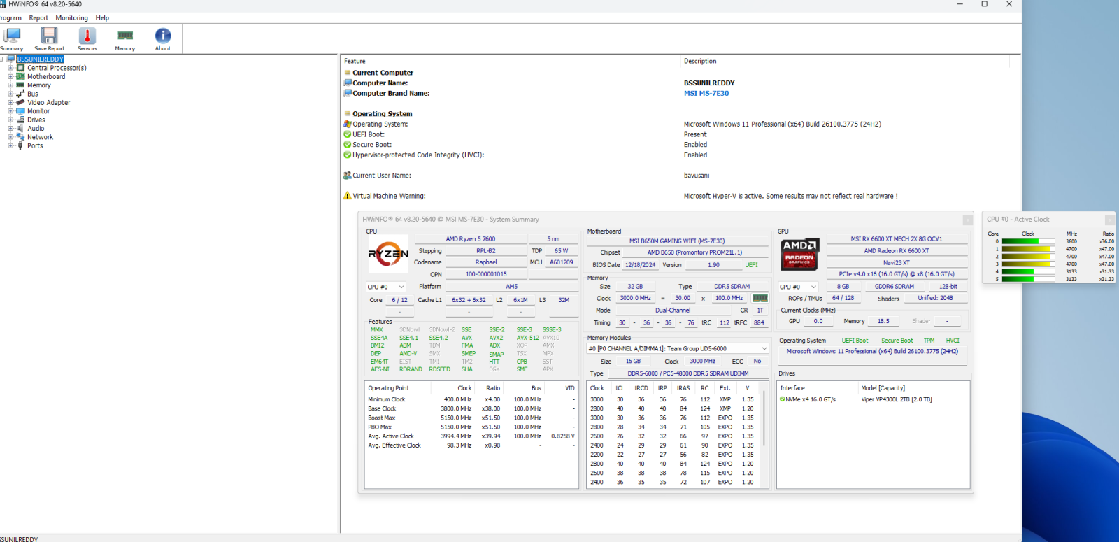Click the green memory module icon beside clock
1119x542 pixels.
coord(760,298)
